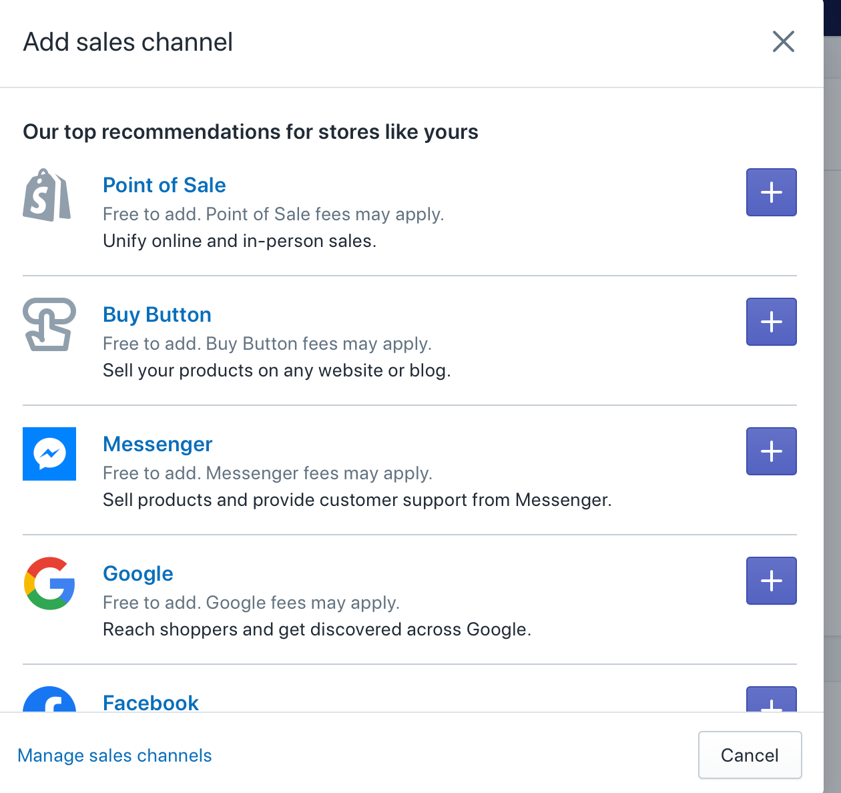Open the Buy Button title link
This screenshot has width=841, height=793.
tap(157, 314)
